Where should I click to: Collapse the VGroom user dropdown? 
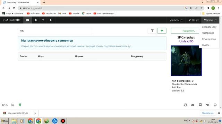[210, 20]
